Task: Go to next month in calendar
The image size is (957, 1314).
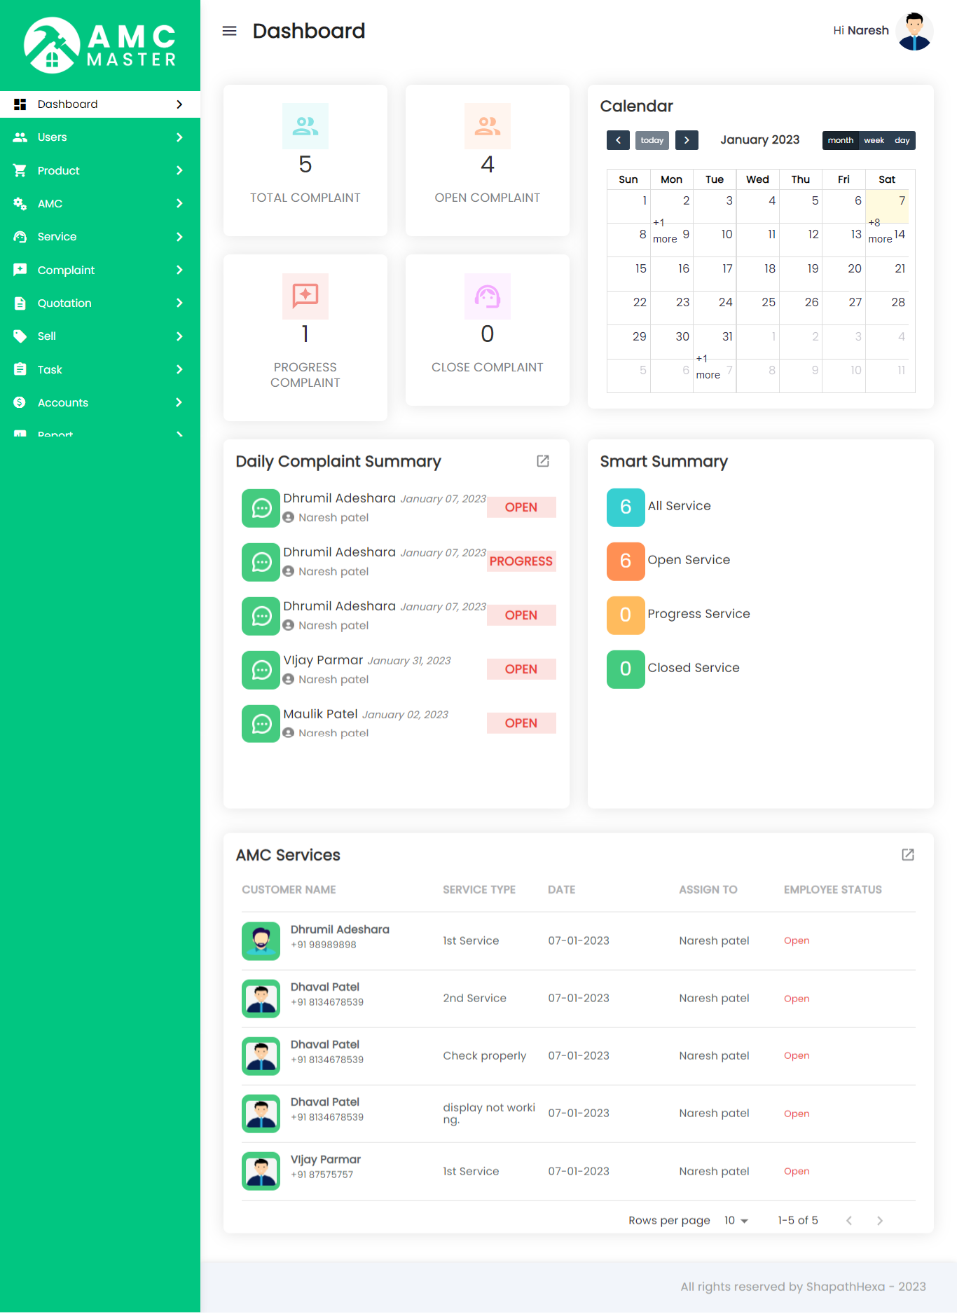Action: tap(687, 140)
